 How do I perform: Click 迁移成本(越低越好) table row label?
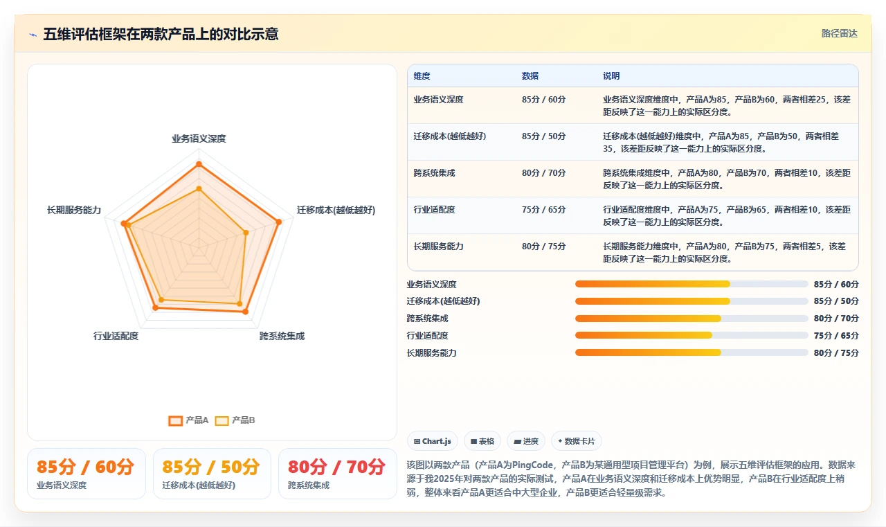450,136
